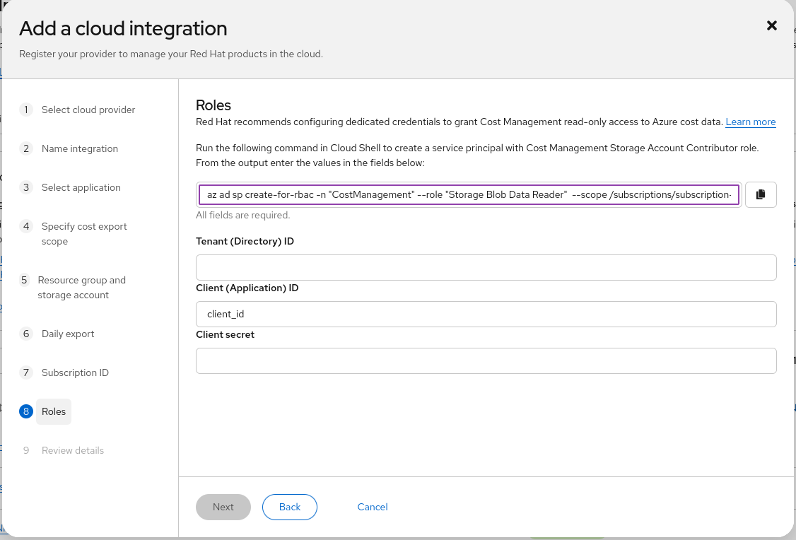
Task: Go to step 1 Select cloud provider
Action: pyautogui.click(x=88, y=110)
